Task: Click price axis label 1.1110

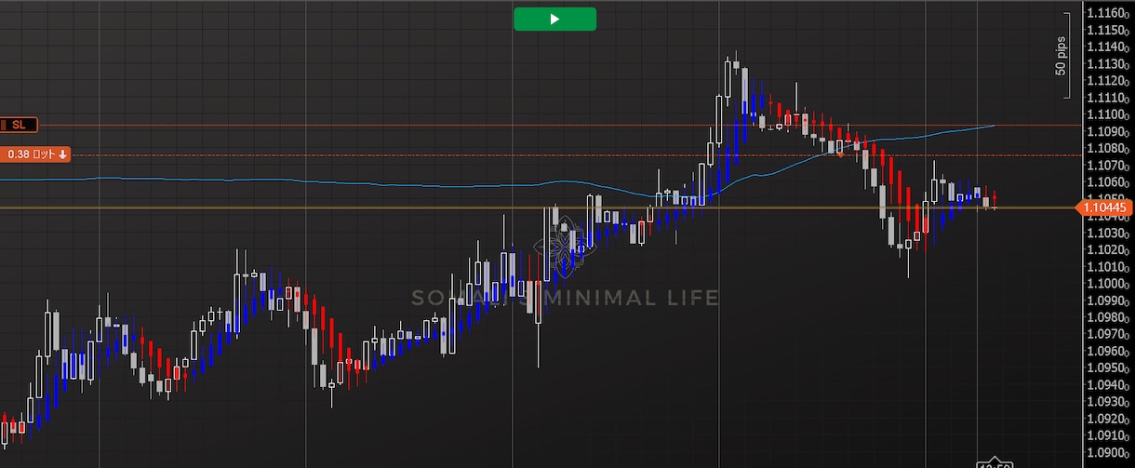Action: point(1110,98)
